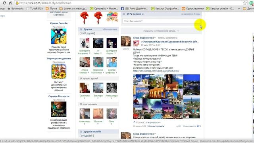The width and height of the screenshot is (254, 143).
Task: Open the Bookmarks star folder in bookmarks bar
Action: tap(15, 8)
